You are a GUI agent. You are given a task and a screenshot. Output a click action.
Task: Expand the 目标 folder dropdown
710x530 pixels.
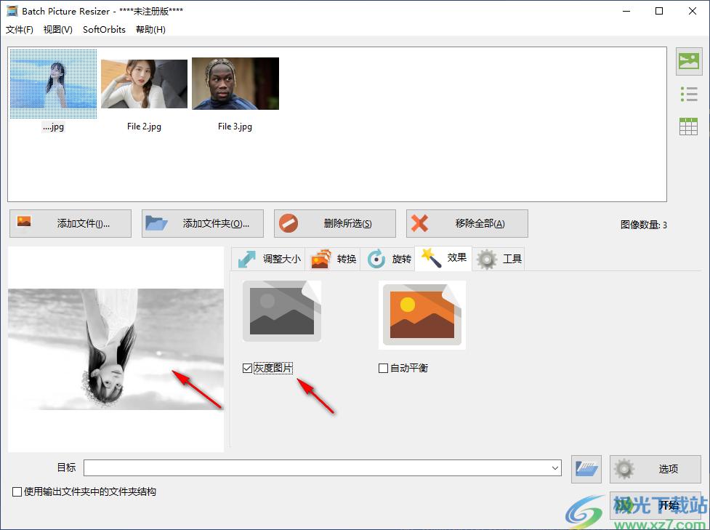[555, 469]
